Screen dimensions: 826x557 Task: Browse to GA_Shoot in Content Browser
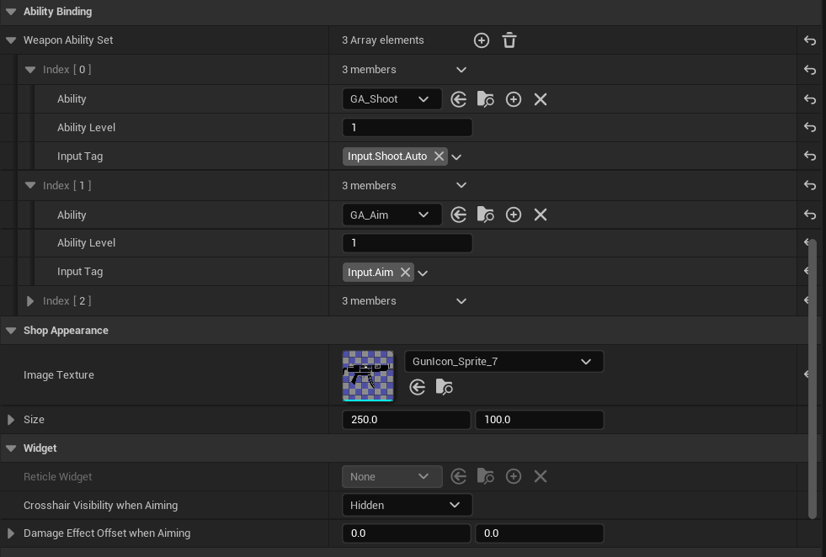pyautogui.click(x=486, y=99)
